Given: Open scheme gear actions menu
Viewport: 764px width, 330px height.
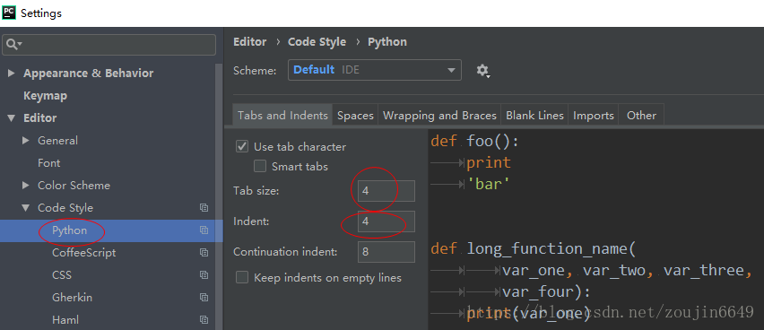Looking at the screenshot, I should coord(482,71).
